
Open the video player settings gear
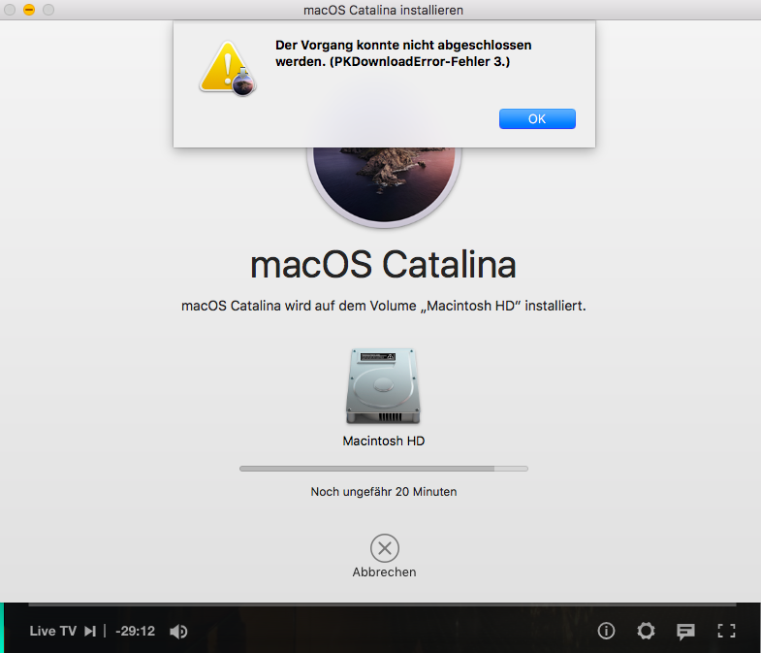click(x=646, y=631)
